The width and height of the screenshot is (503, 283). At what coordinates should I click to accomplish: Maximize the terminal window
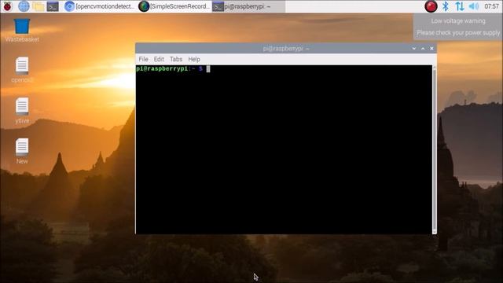(423, 49)
